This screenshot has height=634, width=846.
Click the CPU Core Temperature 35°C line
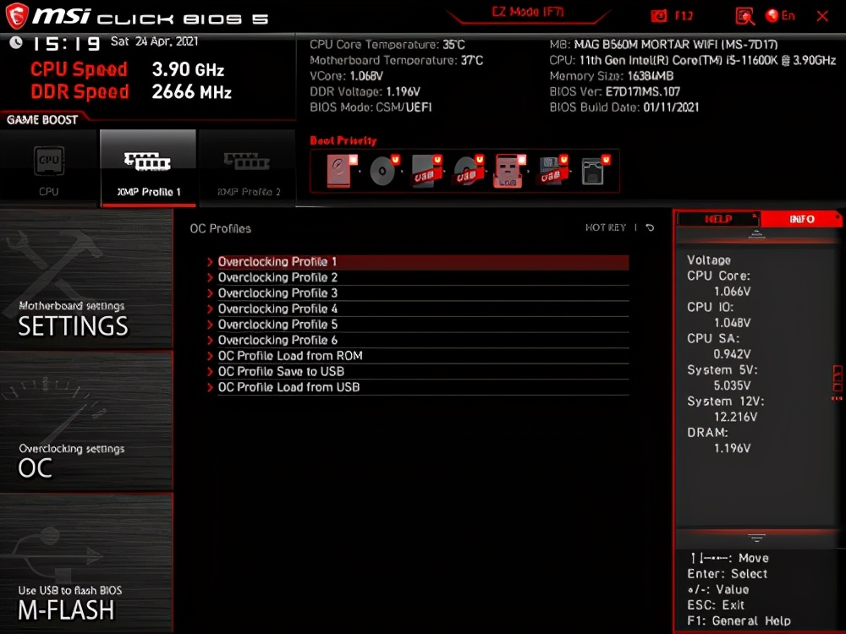[387, 45]
